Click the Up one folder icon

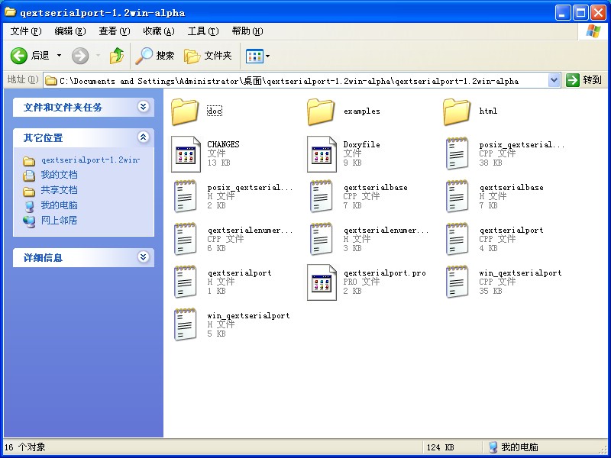(117, 56)
